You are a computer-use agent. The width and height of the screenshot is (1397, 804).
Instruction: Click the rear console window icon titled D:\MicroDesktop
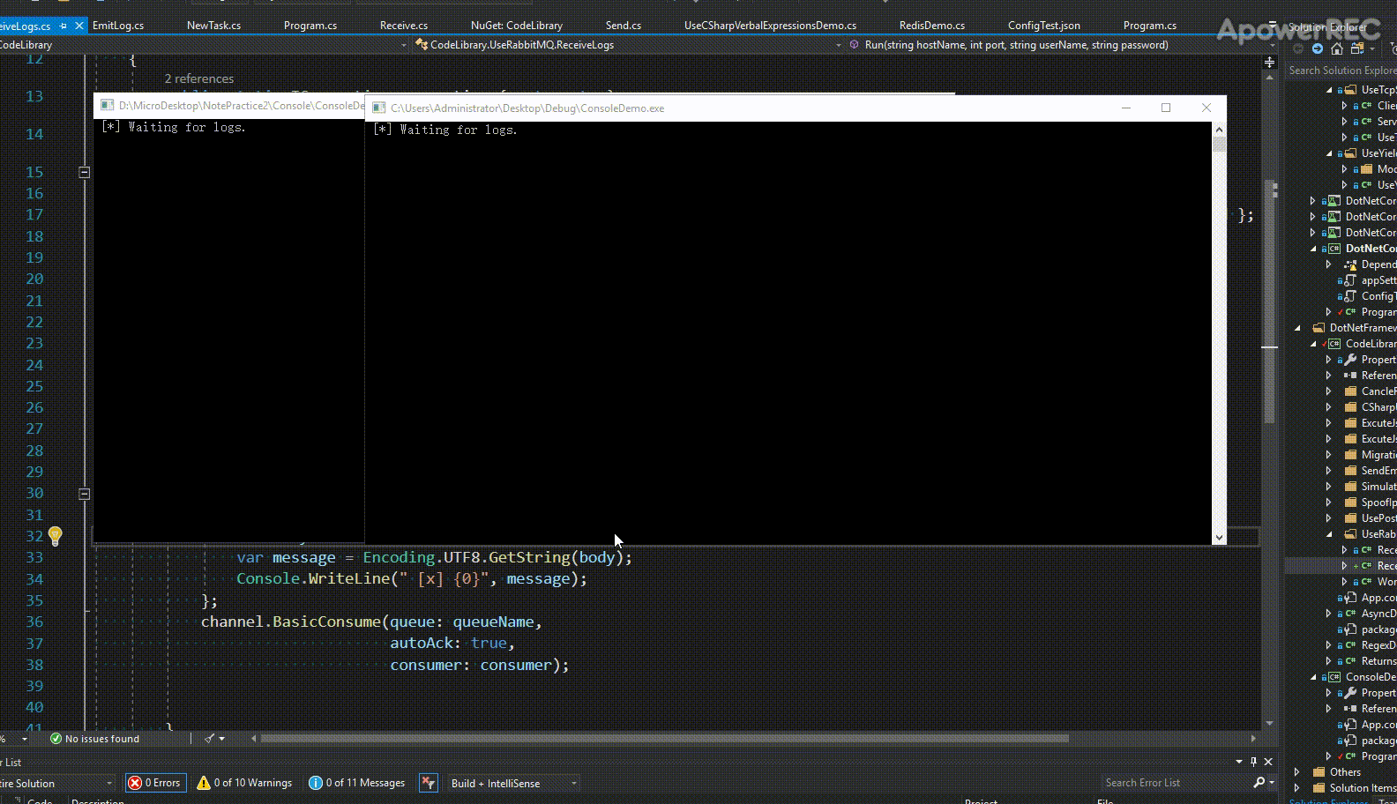107,106
